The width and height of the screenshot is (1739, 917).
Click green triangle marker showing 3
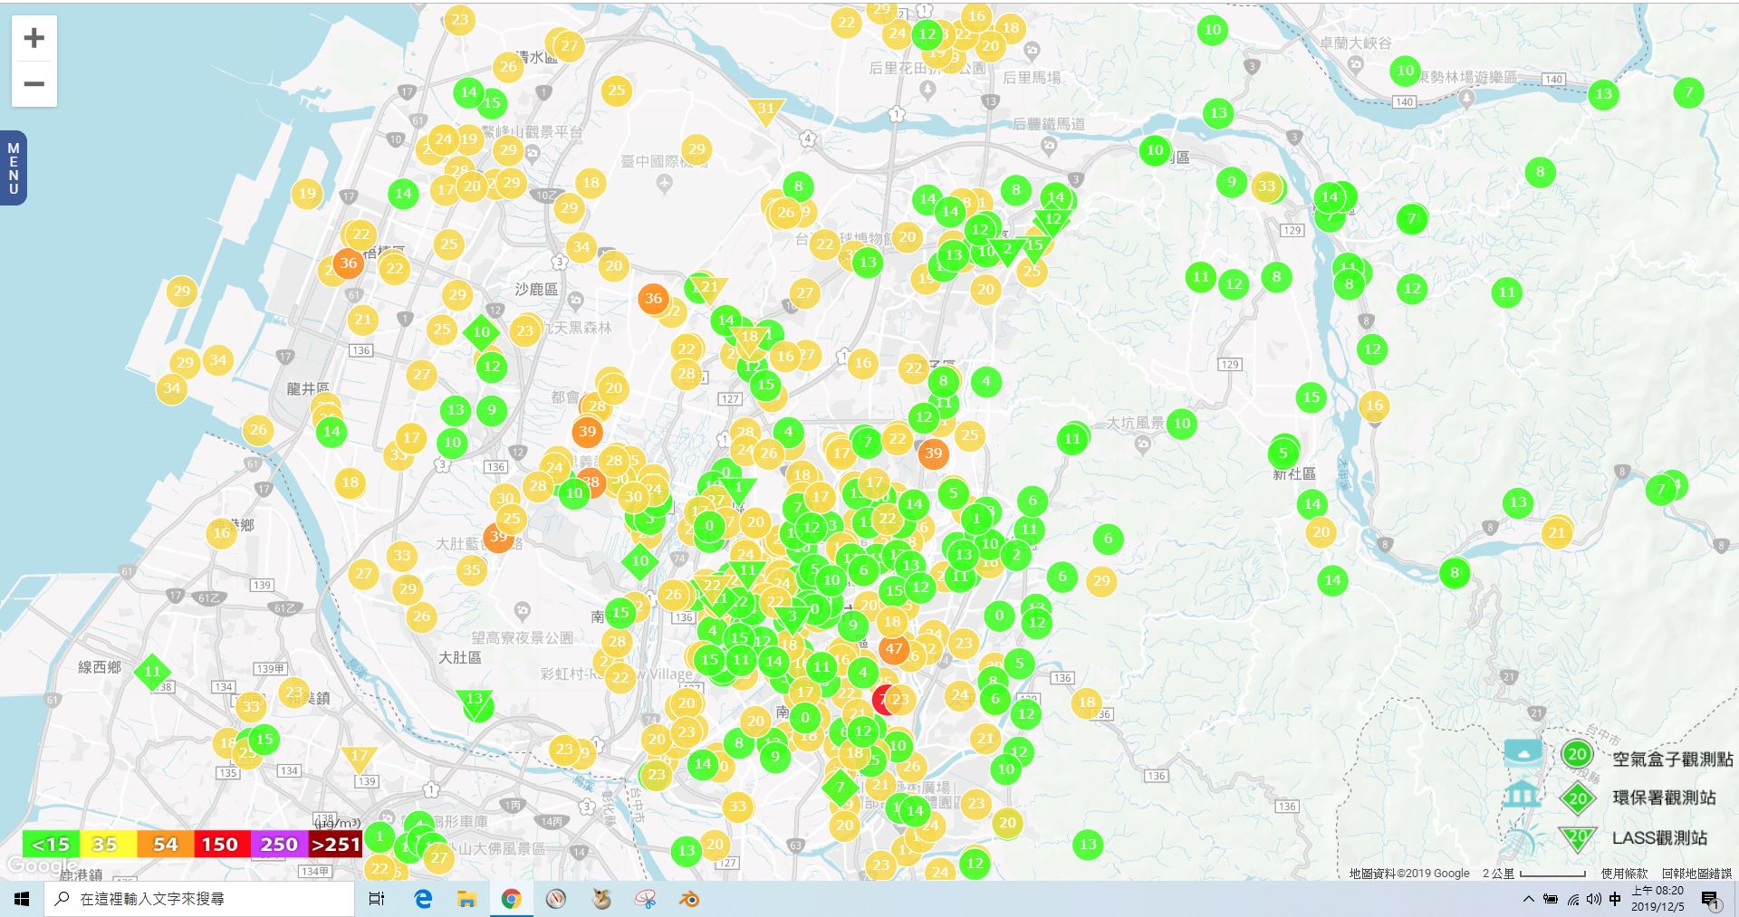pos(793,618)
